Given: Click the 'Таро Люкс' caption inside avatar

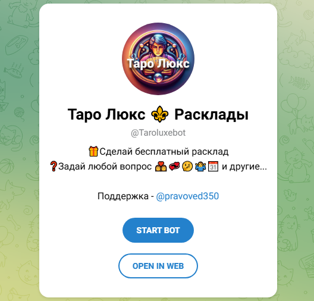Looking at the screenshot, I should click(158, 64).
